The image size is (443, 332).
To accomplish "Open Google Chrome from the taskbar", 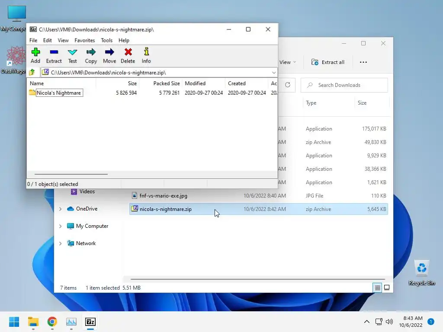I will [52, 322].
